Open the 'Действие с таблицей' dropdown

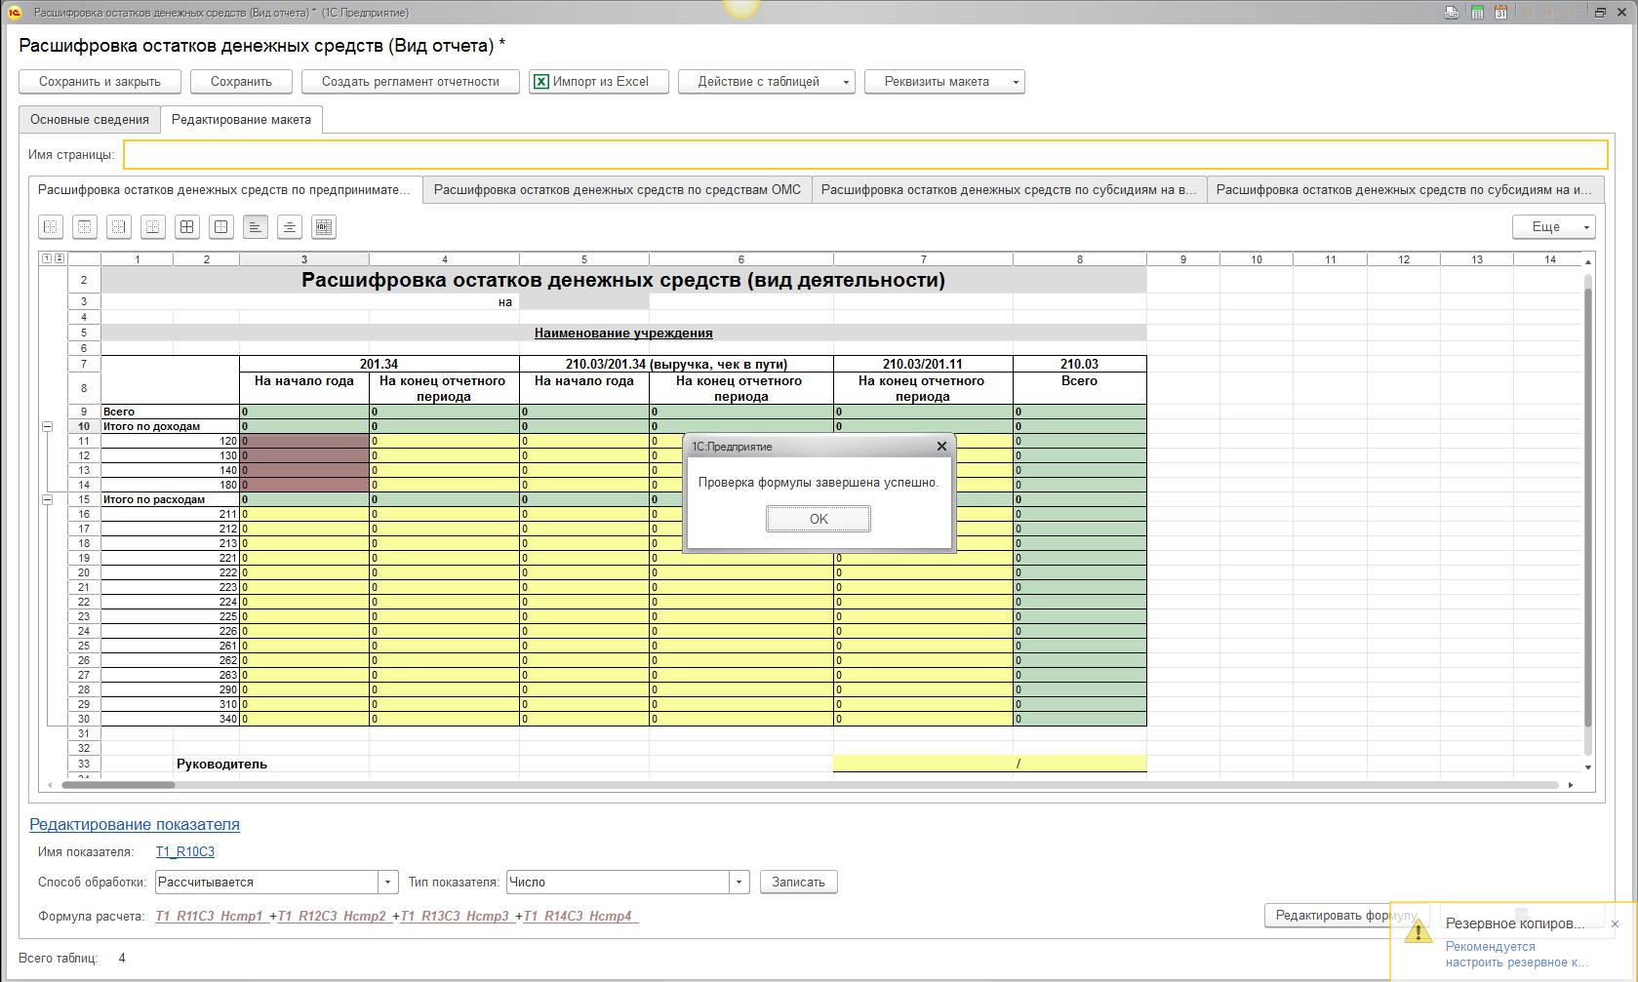click(766, 82)
